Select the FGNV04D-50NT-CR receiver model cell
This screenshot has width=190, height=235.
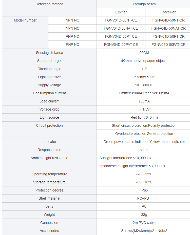tap(168, 20)
